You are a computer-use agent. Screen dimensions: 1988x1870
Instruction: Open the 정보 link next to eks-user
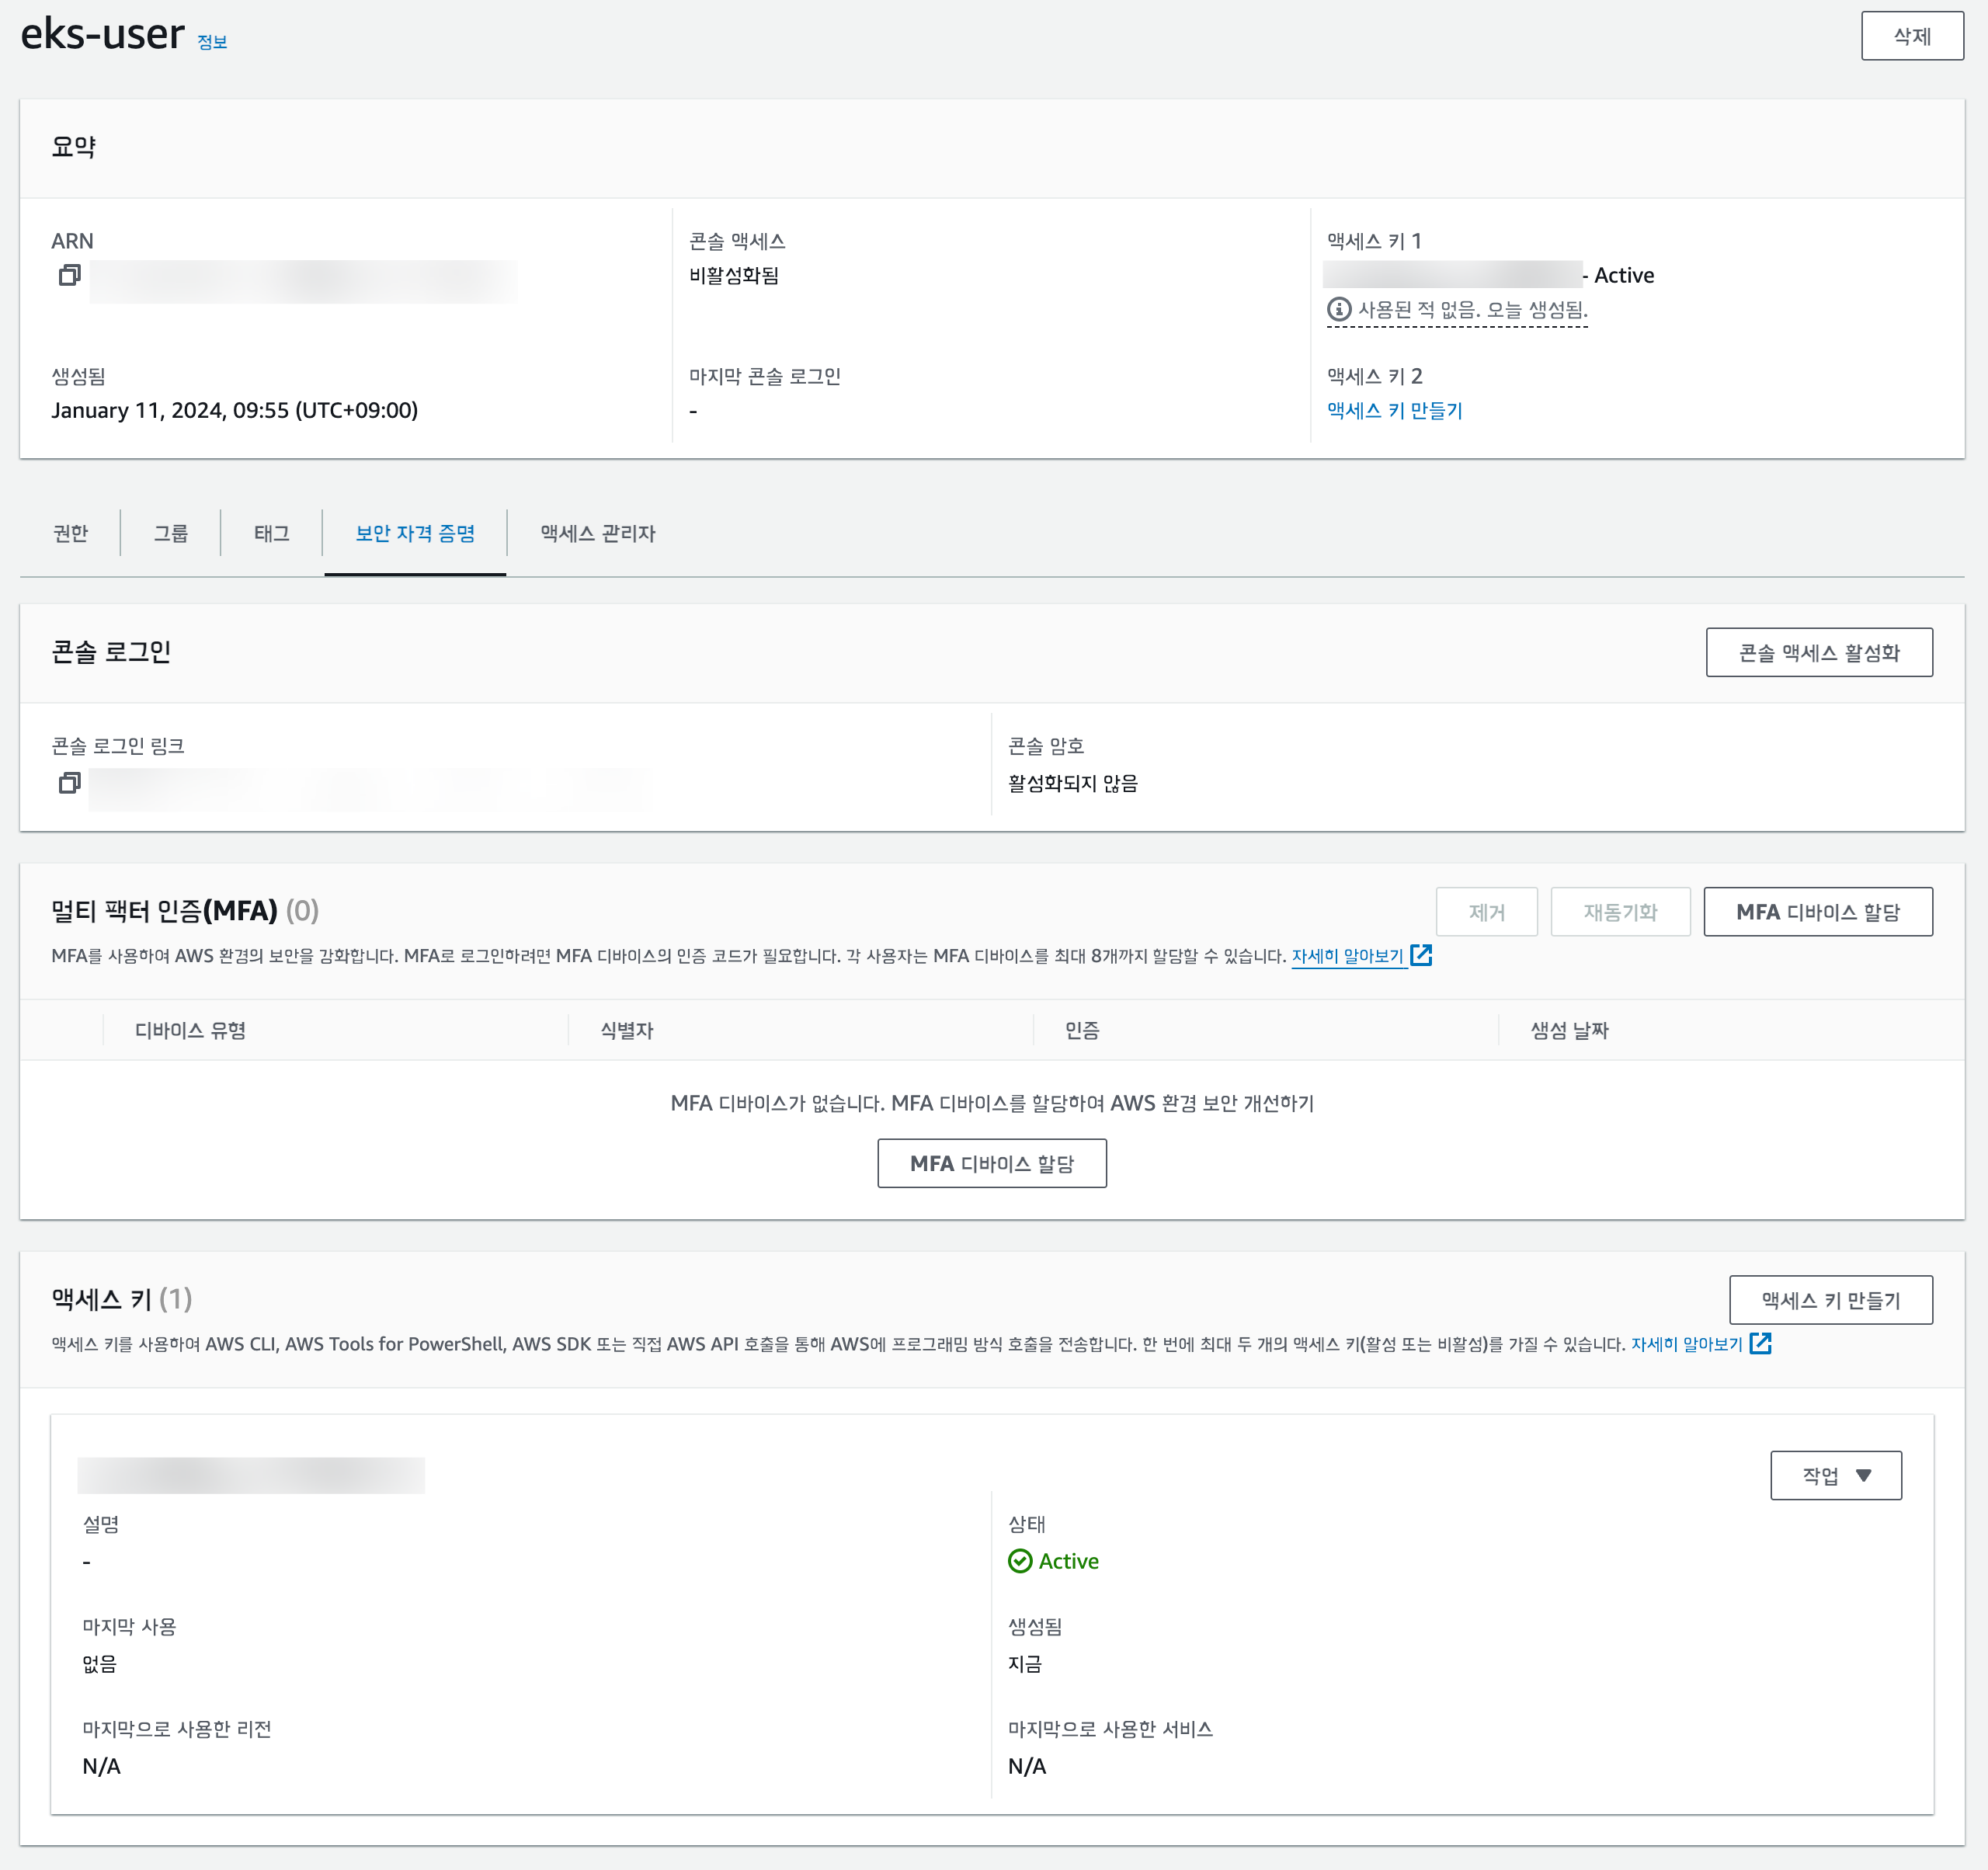[212, 42]
